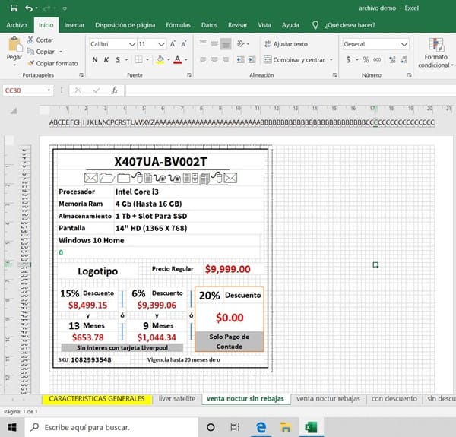
Task: Click the percent style icon
Action: 366,59
